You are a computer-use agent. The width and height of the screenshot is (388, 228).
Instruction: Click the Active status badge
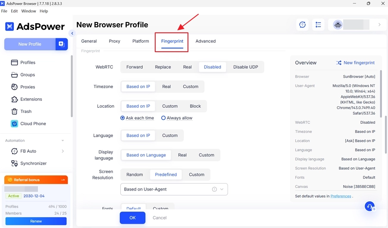click(13, 196)
